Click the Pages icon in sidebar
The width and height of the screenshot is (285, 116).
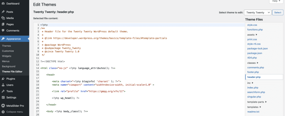3,24
